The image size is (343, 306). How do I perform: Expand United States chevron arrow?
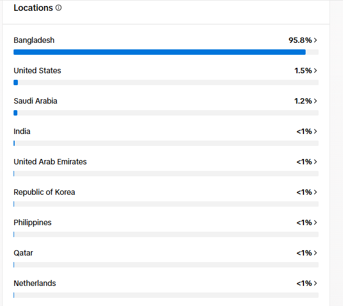coord(315,71)
